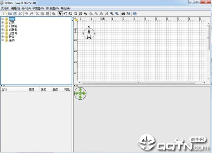Move 3D view forward with up arrow

point(80,89)
